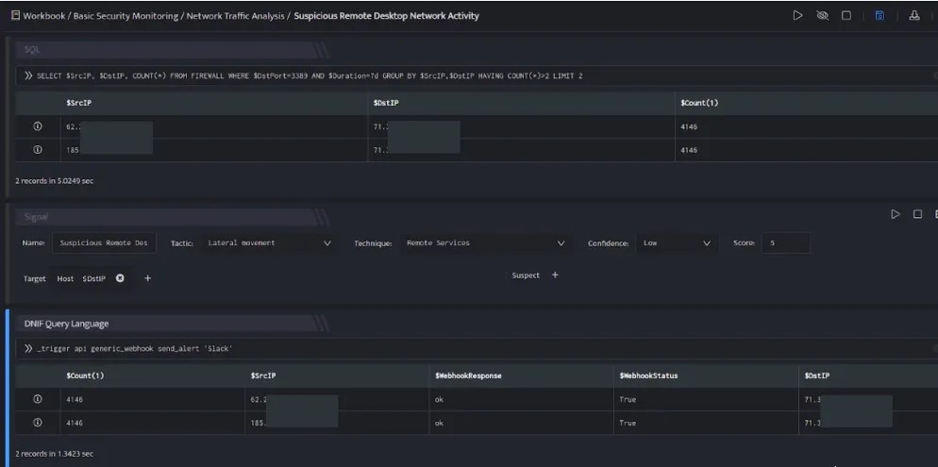Viewport: 938px width, 467px height.
Task: Click Suspicious Remote Desktop Network Activity title
Action: click(387, 16)
